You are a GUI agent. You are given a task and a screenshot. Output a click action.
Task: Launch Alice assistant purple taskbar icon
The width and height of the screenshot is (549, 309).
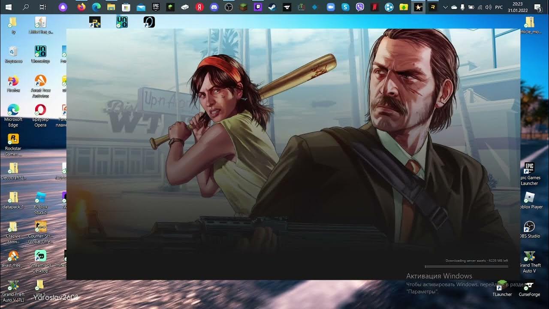pyautogui.click(x=63, y=7)
